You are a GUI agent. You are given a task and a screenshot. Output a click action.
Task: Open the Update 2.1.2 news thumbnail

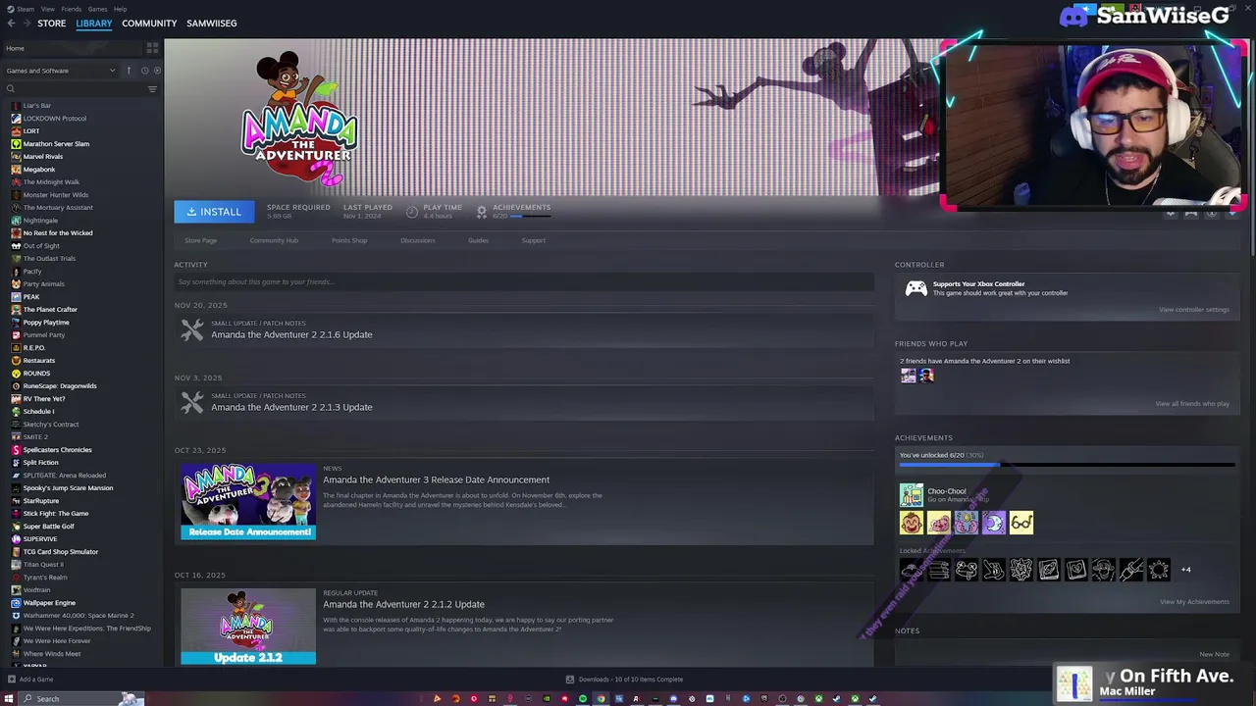pyautogui.click(x=248, y=628)
